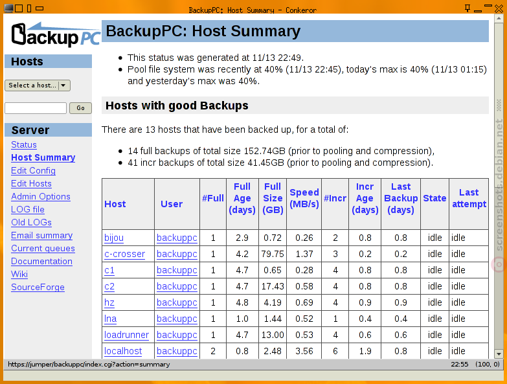Open the 'Select a host...' dropdown
This screenshot has width=507, height=384.
38,85
